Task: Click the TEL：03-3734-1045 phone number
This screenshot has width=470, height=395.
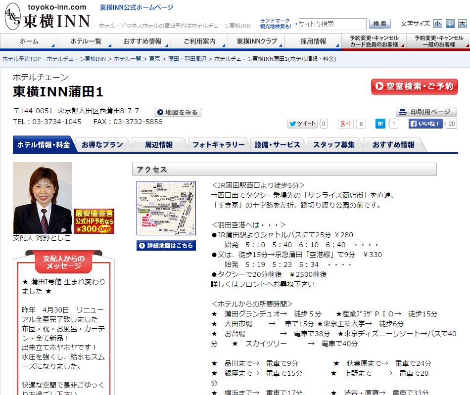Action: tap(47, 122)
